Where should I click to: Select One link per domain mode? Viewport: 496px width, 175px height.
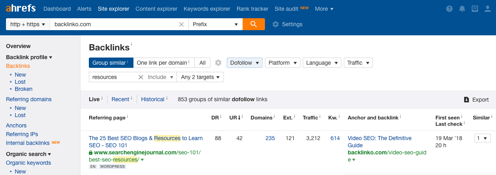164,63
